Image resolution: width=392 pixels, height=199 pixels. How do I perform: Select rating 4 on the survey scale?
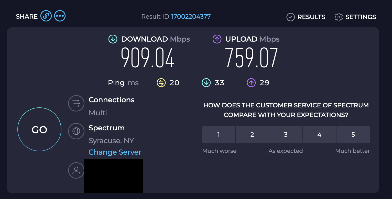pos(319,134)
